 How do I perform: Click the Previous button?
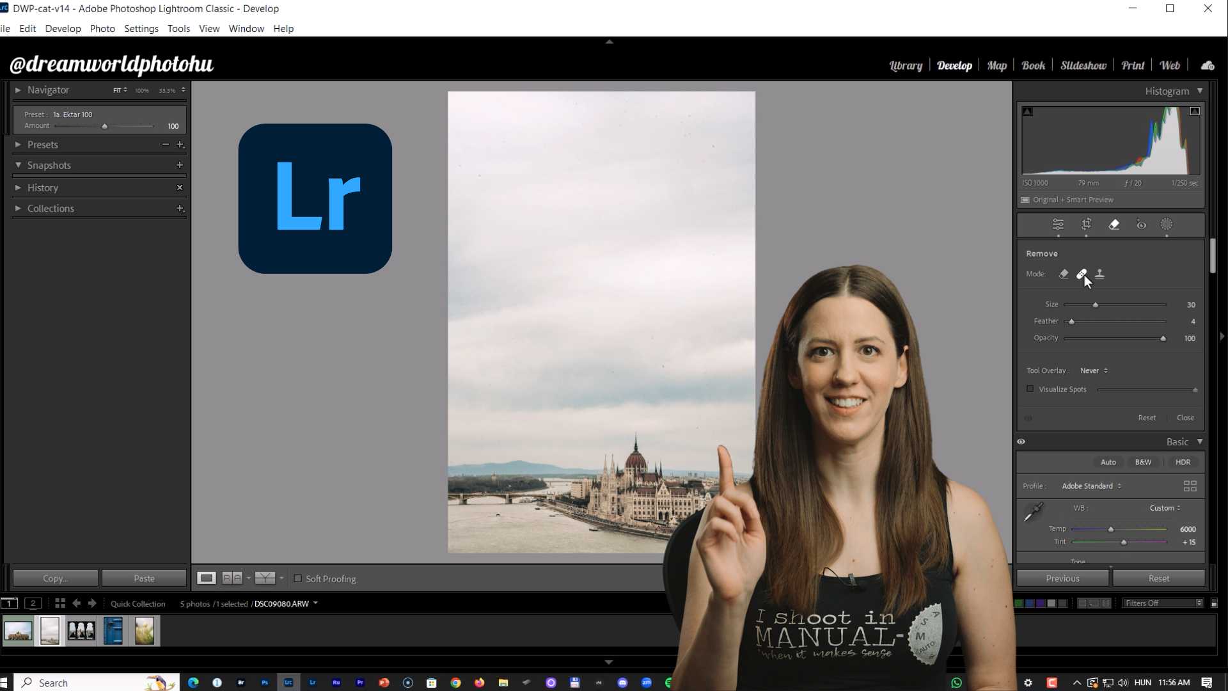[x=1062, y=578]
